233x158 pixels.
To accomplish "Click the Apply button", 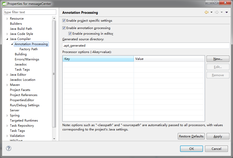I will click(218, 136).
